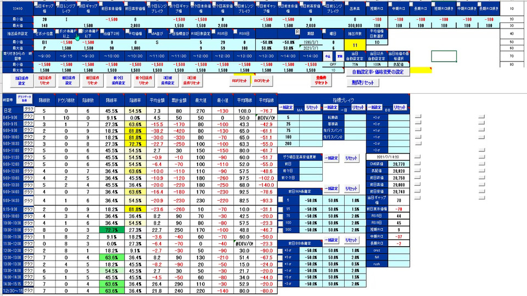Toggle the 前日本体値幅 checkbox

point(101,5)
